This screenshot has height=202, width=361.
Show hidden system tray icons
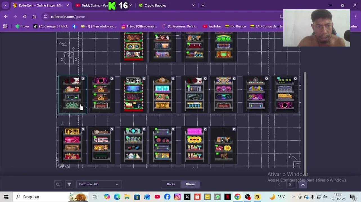point(294,197)
